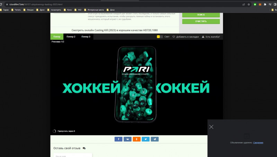Share on Facebook button

point(118,139)
